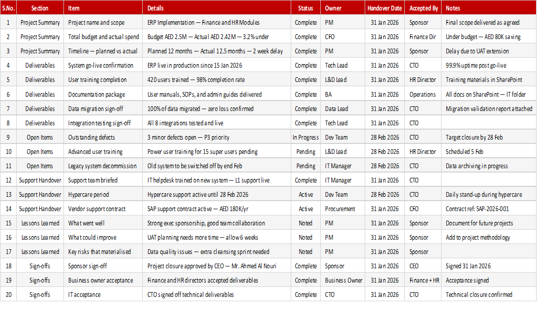The height and width of the screenshot is (315, 537).
Task: Click the 'Hypercare period' item cell
Action: [x=103, y=194]
